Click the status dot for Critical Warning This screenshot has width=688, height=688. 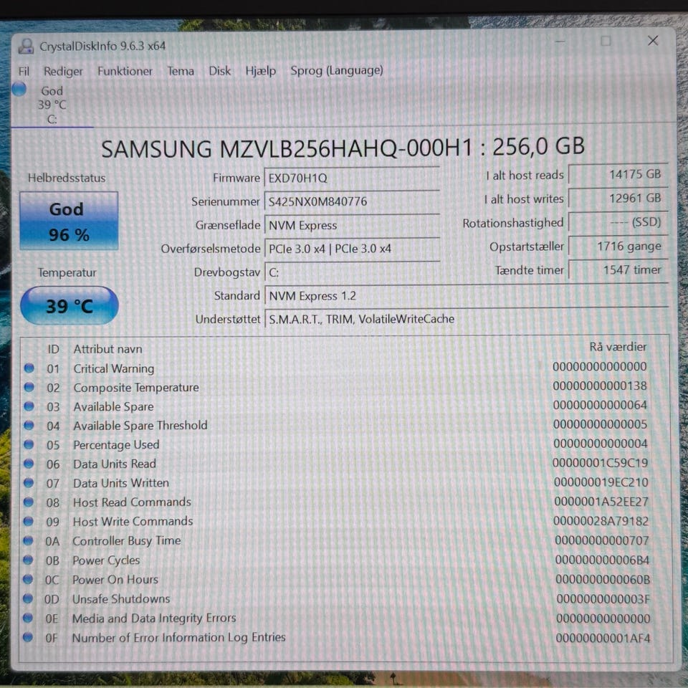pyautogui.click(x=29, y=368)
